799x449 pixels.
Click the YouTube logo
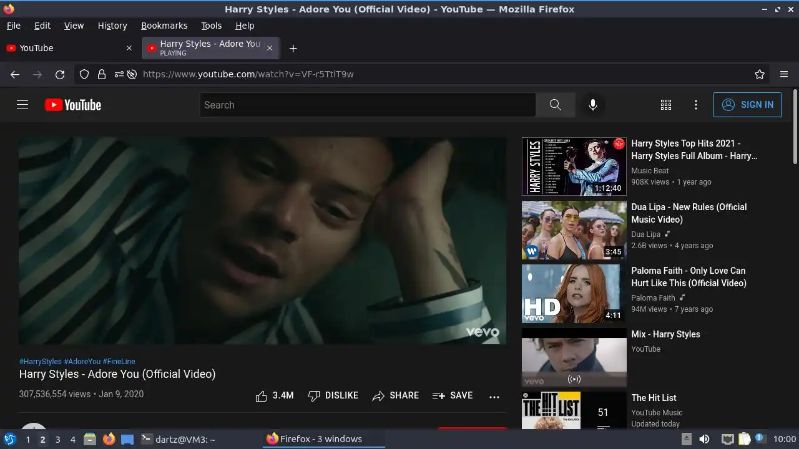[73, 105]
